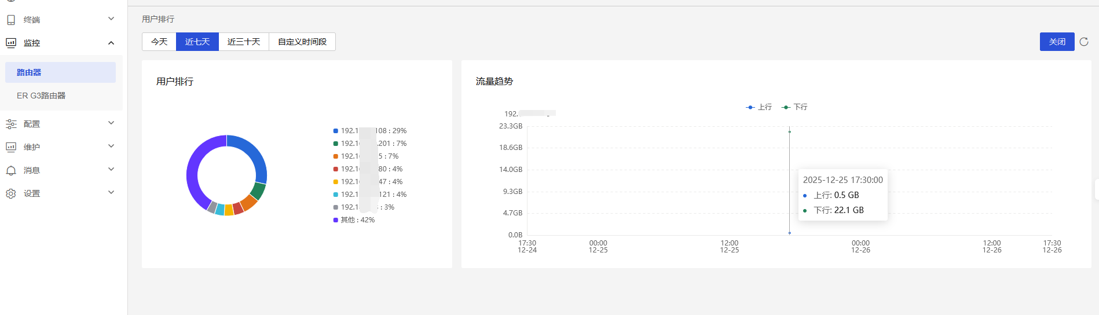Click the blue swatch of the 29% entry
1099x315 pixels.
[x=336, y=131]
